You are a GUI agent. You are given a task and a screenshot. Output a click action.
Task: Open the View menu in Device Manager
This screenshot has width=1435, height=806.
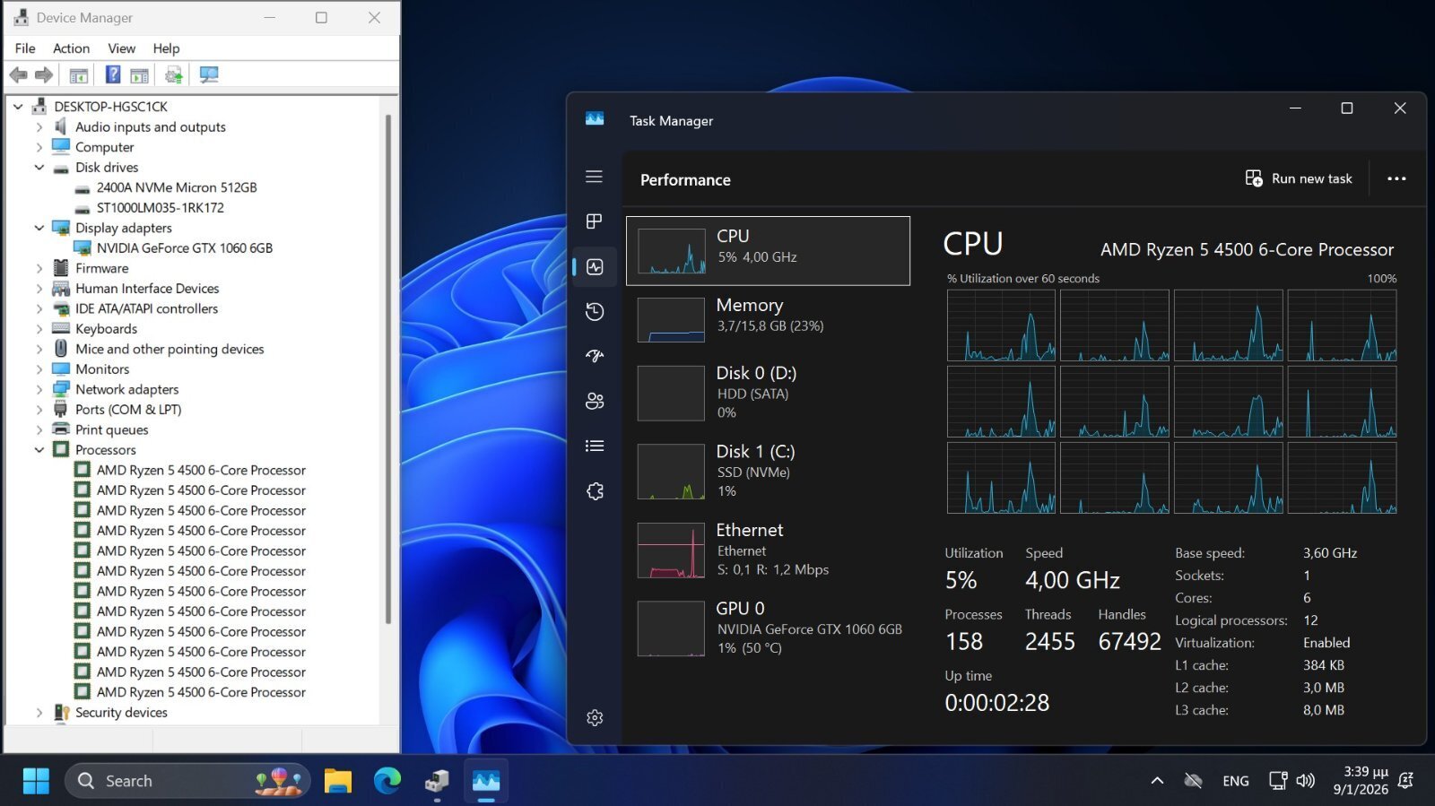121,48
